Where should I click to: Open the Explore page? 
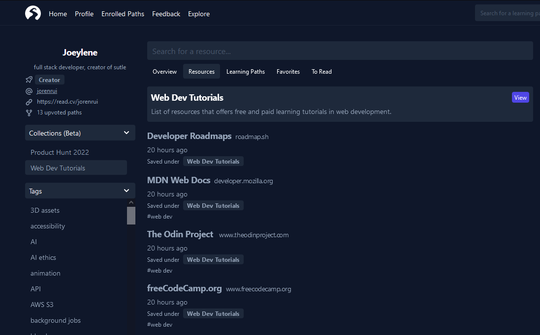coord(199,14)
